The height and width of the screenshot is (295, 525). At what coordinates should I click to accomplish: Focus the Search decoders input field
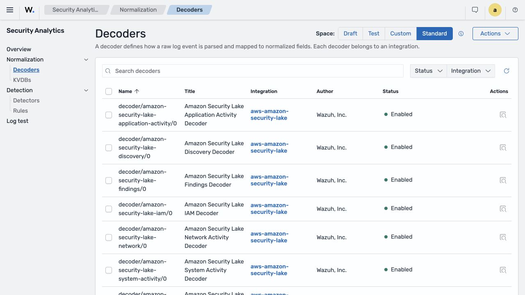click(x=253, y=71)
